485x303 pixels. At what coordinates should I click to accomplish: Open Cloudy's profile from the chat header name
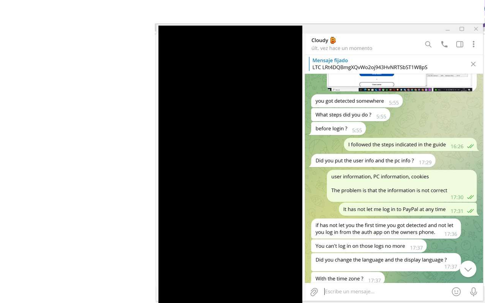pyautogui.click(x=324, y=40)
